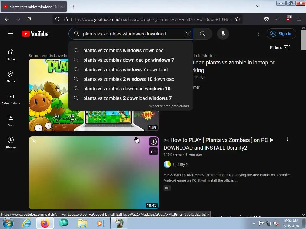Image resolution: width=306 pixels, height=229 pixels.
Task: Open YouTube settings three-dot menu
Action: point(258,34)
